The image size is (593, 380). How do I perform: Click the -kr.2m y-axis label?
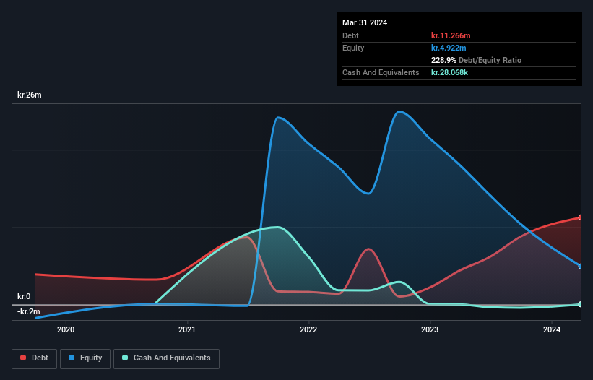pos(28,311)
